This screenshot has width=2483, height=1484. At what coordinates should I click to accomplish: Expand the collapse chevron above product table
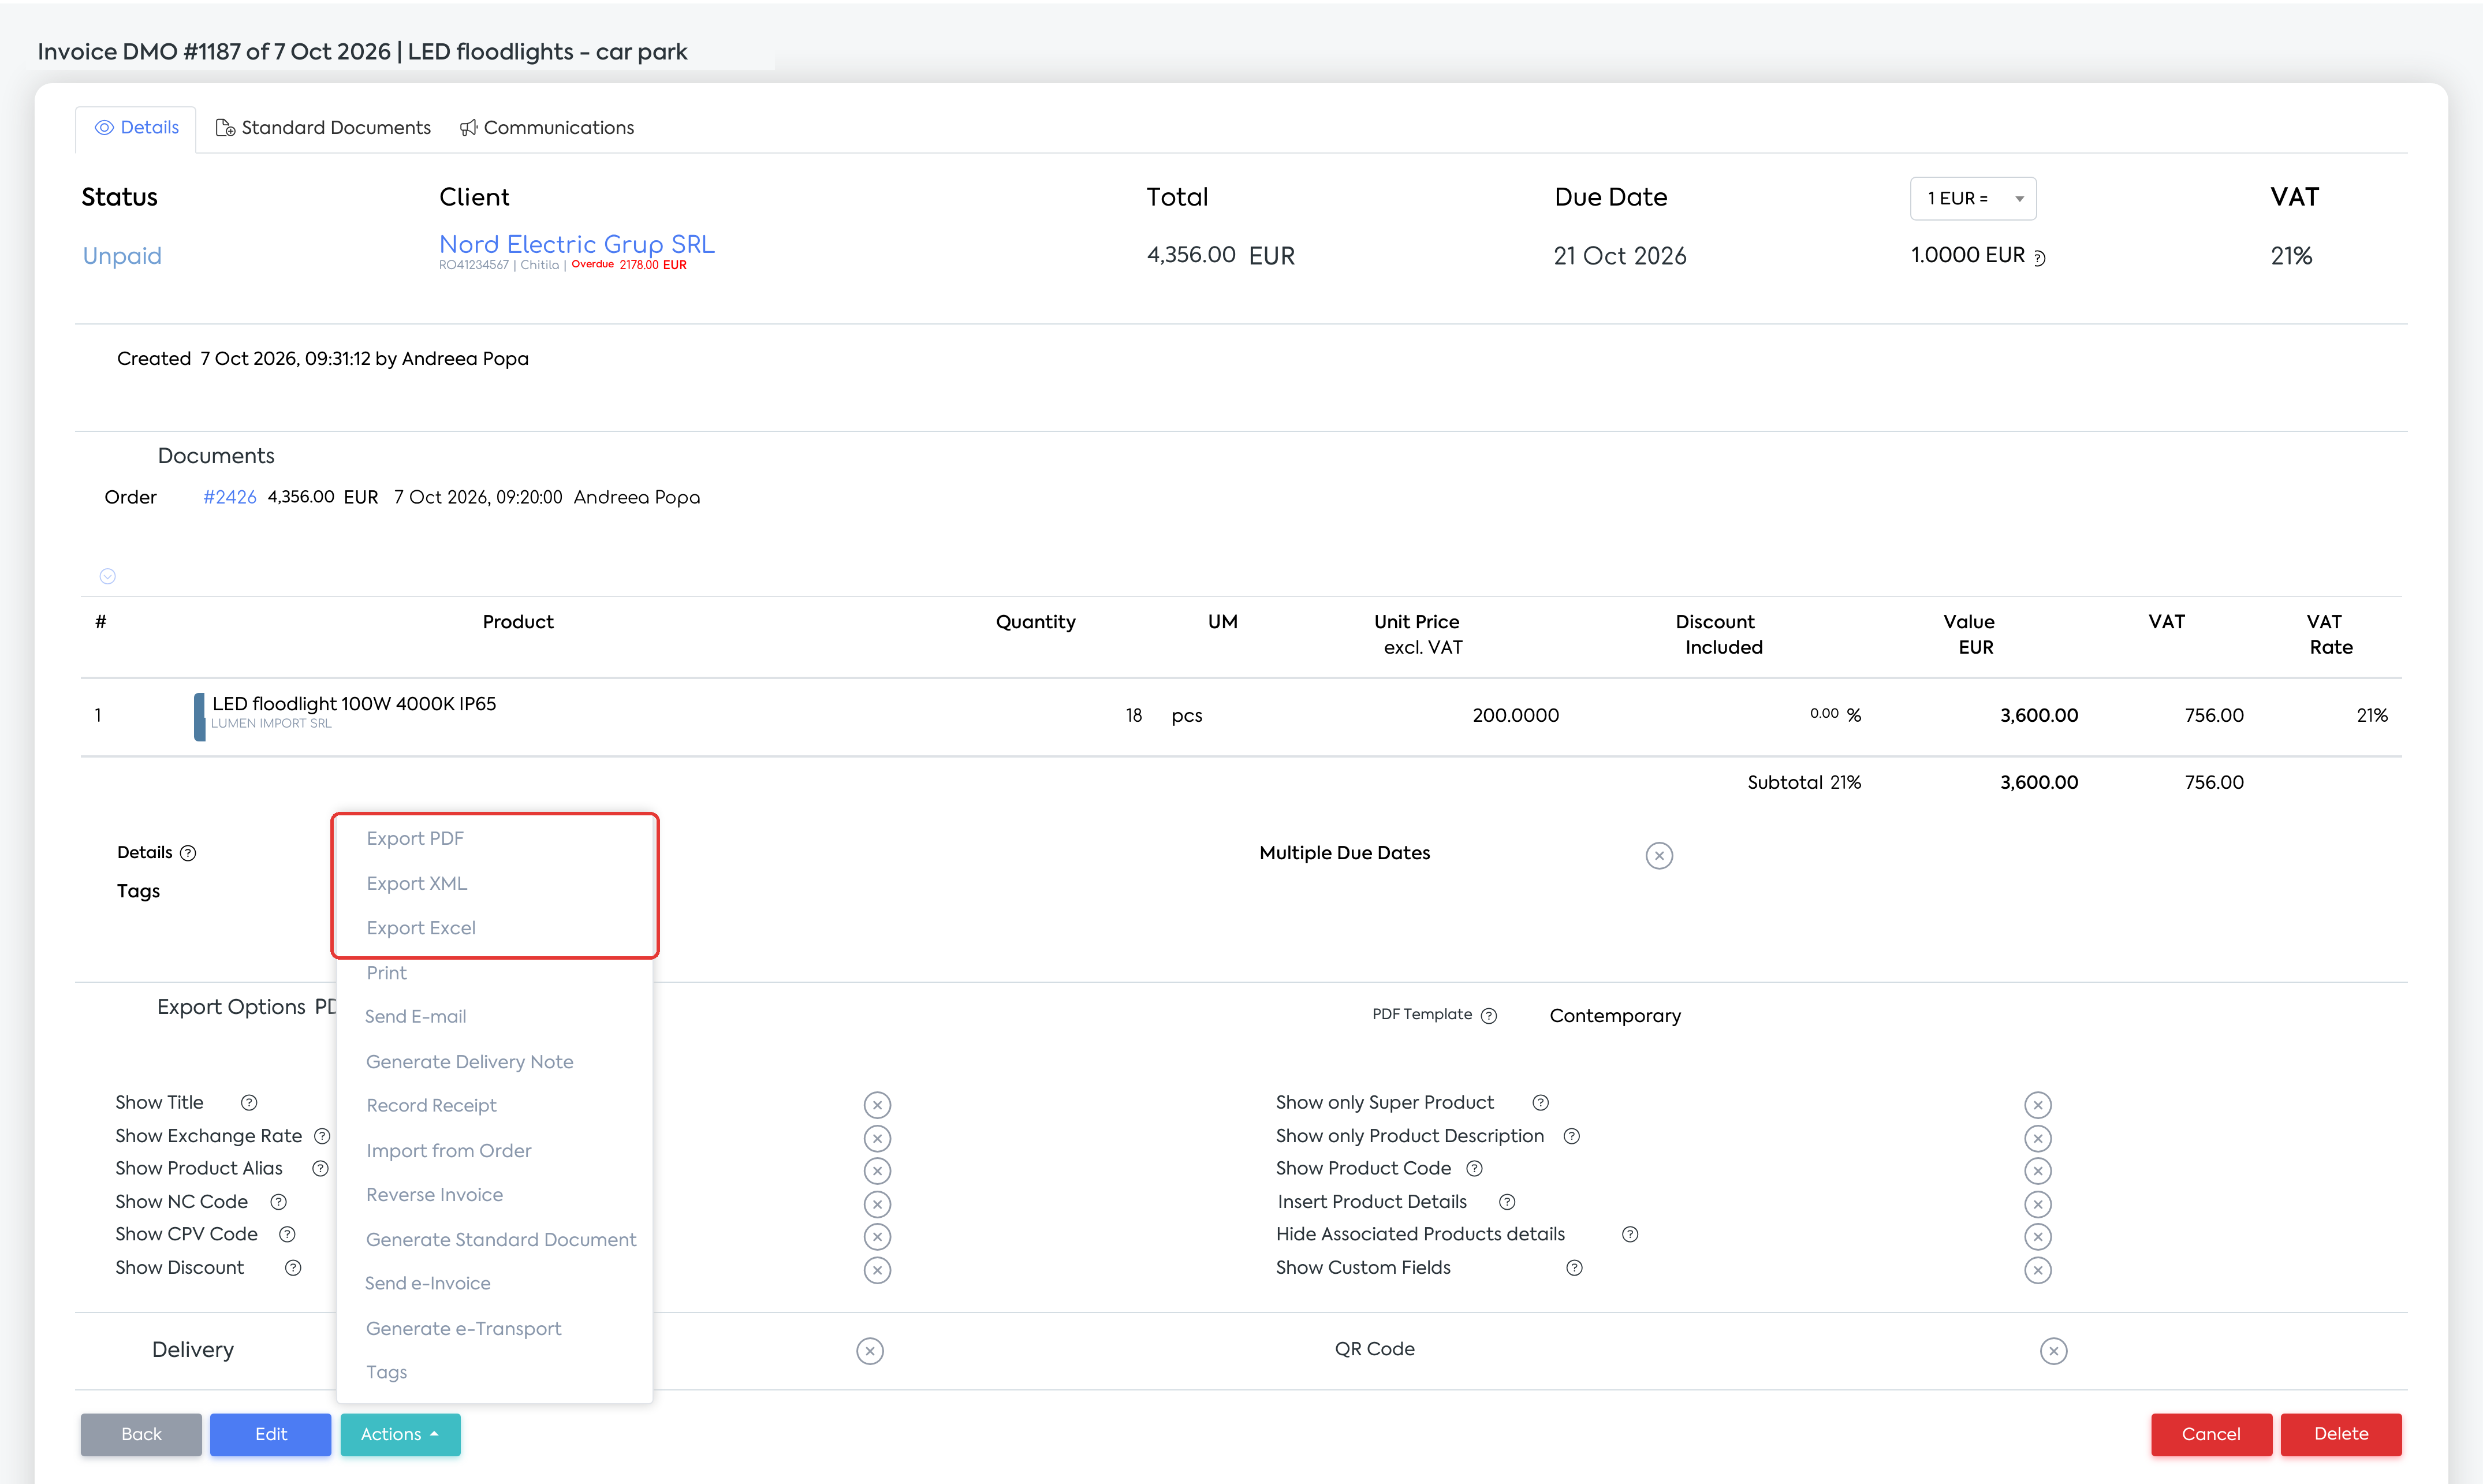108,576
